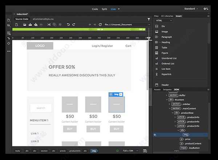Collapse the section .mainContent node
Viewport: 218px width, 160px height.
[x=170, y=108]
